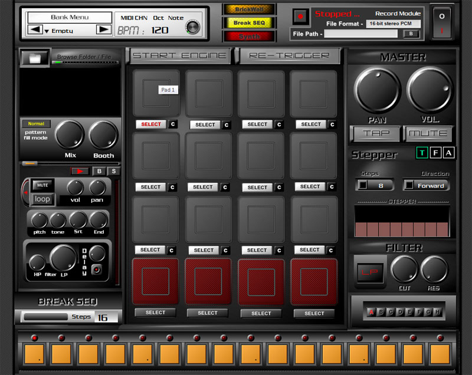Viewport: 472px width, 375px height.
Task: Open the Steps value selector showing 8
Action: 374,185
